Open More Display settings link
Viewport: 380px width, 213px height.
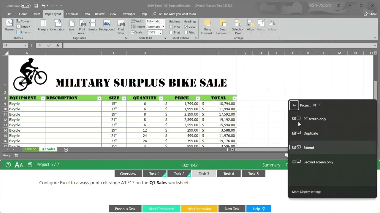(306, 192)
